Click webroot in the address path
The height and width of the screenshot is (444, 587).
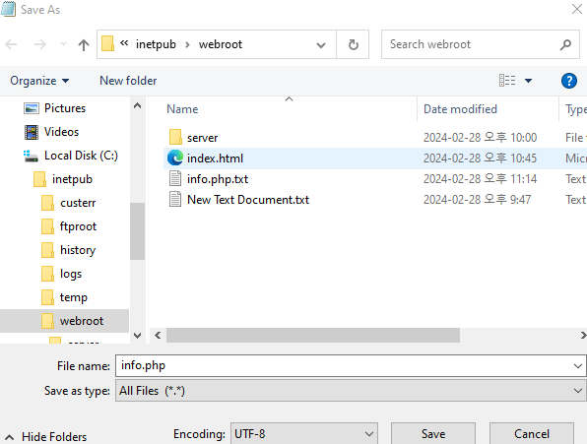[221, 44]
